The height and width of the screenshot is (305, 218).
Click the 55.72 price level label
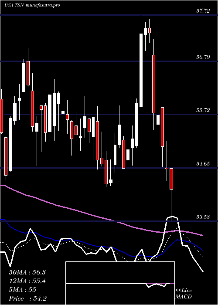pos(203,110)
